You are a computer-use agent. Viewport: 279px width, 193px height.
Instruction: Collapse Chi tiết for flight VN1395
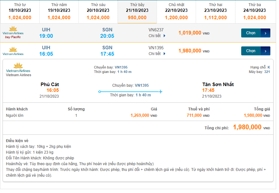click(x=157, y=54)
